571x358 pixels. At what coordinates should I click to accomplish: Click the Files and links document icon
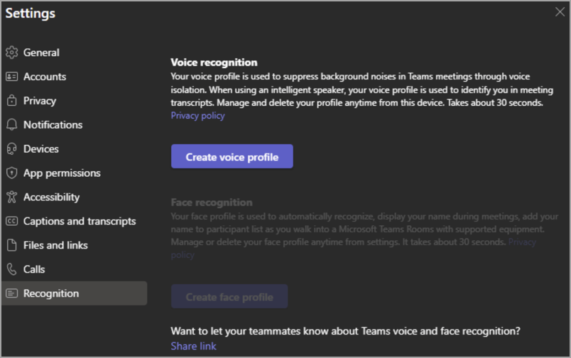coord(11,246)
